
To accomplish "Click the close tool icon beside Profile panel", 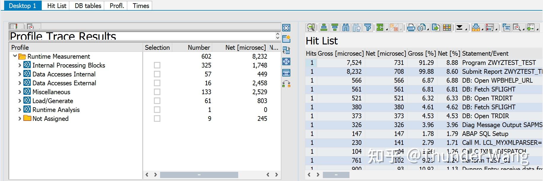I will pos(286,28).
